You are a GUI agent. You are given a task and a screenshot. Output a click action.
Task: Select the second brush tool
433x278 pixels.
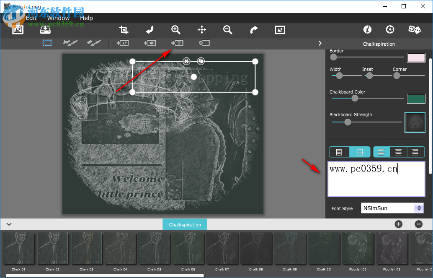(x=94, y=43)
